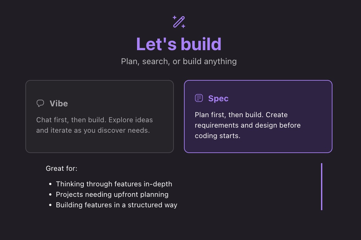Click the document list icon on the Spec card
This screenshot has width=361, height=240.
pyautogui.click(x=199, y=98)
